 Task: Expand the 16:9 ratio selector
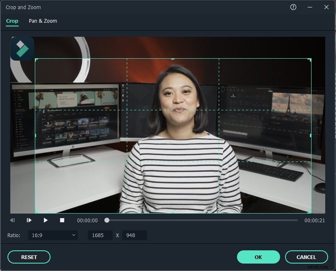(x=53, y=235)
